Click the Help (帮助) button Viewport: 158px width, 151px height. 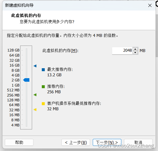pyautogui.click(x=19, y=142)
